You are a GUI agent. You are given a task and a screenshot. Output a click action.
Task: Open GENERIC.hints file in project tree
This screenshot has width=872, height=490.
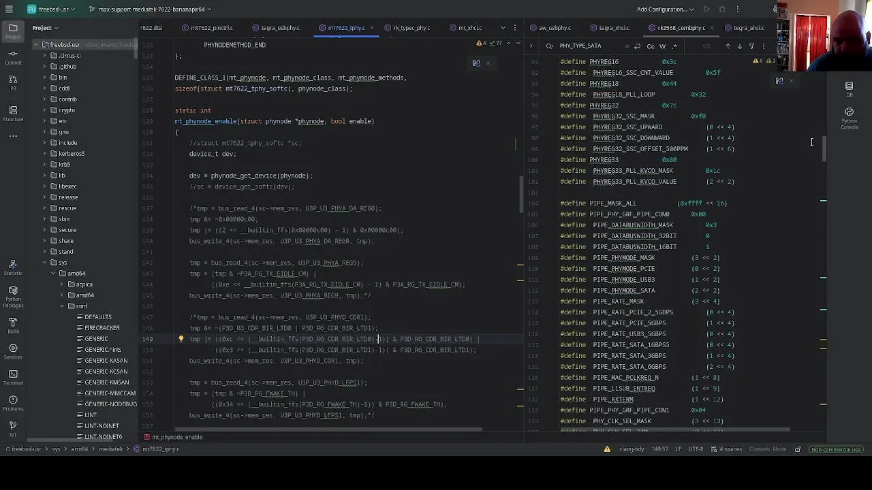click(103, 350)
